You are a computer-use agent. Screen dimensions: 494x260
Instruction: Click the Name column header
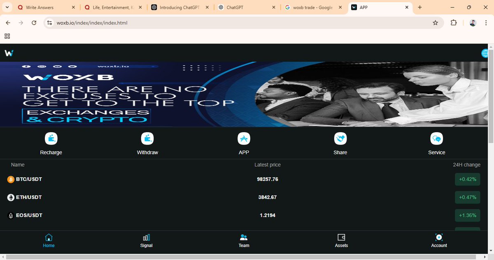[18, 165]
